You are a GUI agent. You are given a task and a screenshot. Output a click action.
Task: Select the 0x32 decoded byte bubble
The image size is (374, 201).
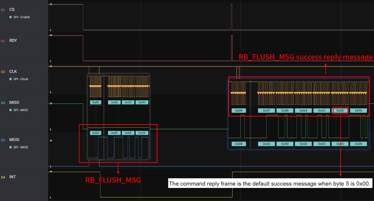322,110
